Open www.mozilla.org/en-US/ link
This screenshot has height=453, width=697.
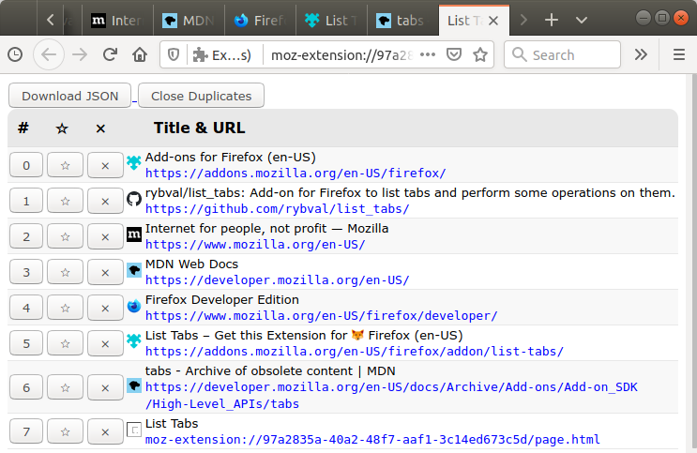pos(255,244)
